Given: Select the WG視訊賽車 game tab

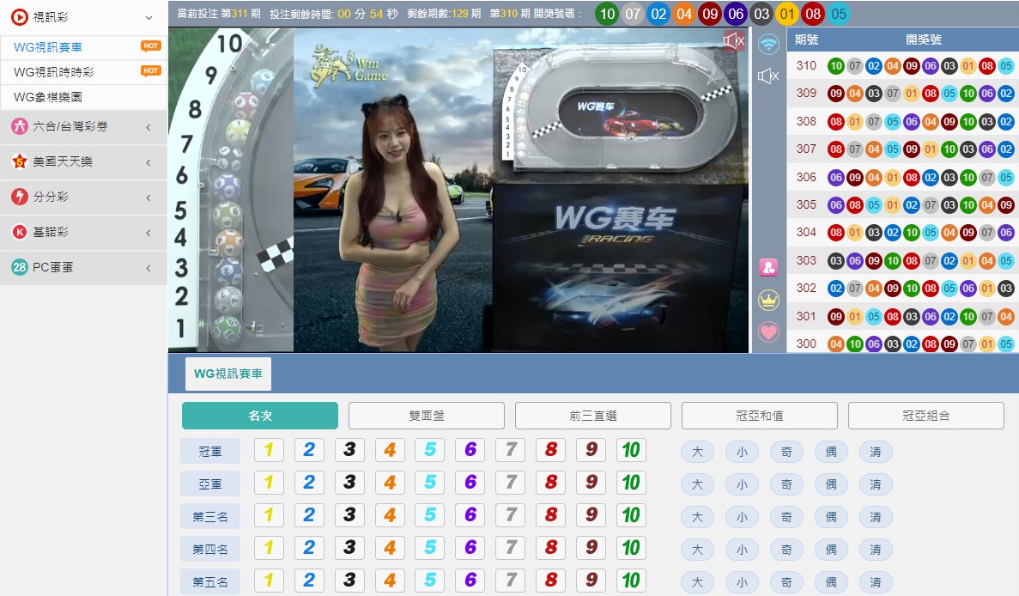Looking at the screenshot, I should point(228,374).
